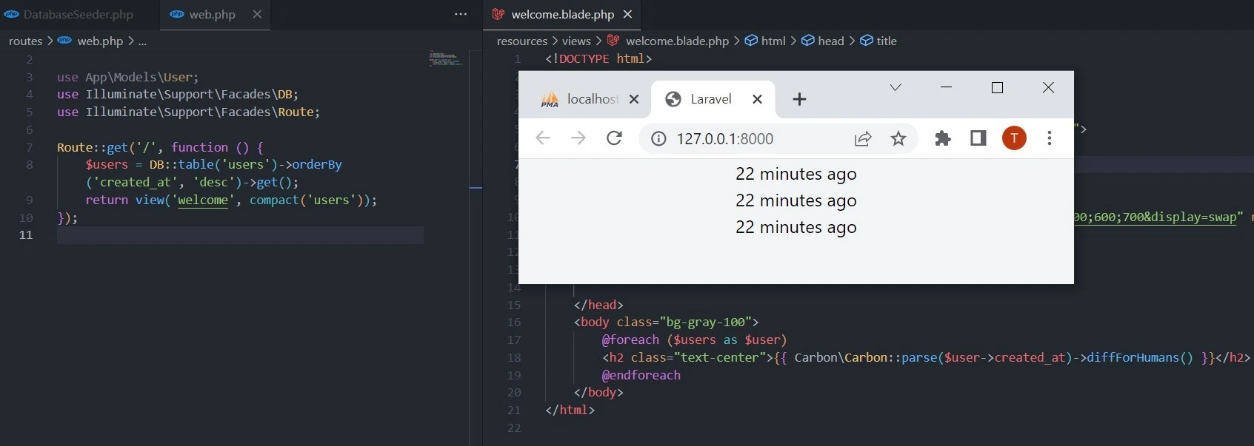This screenshot has width=1254, height=446.
Task: Go back in browser history
Action: (543, 138)
